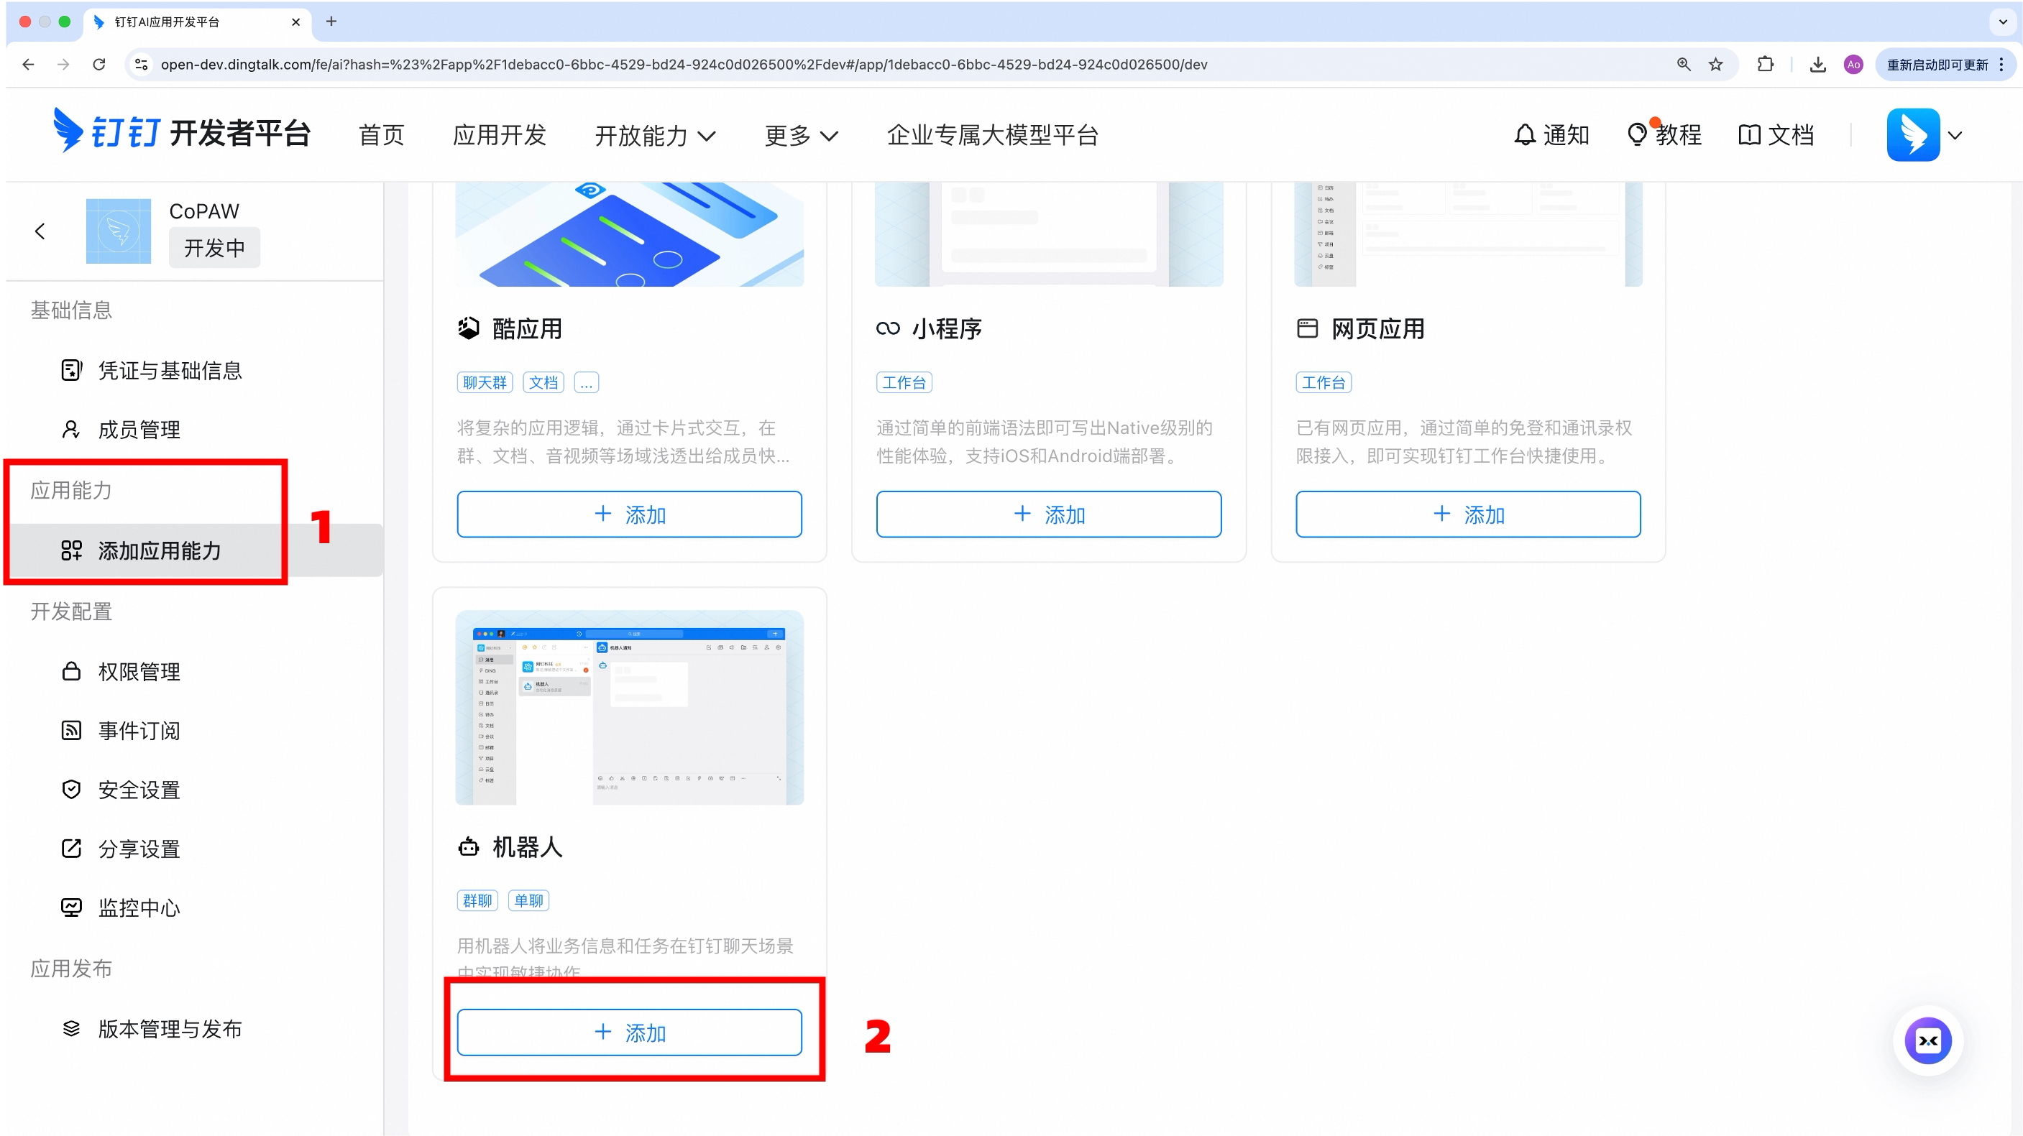Open 企业专属大模型平台 nav item
The width and height of the screenshot is (2023, 1136).
(993, 135)
